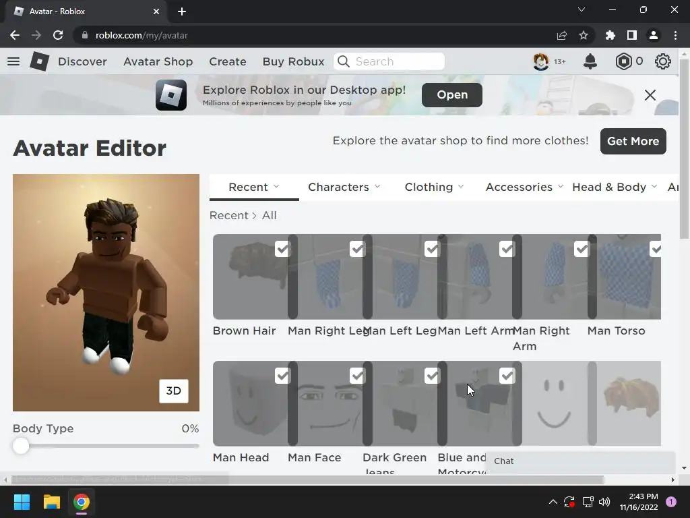Open the Discover menu item
Screen dimensions: 690x518
pos(82,61)
